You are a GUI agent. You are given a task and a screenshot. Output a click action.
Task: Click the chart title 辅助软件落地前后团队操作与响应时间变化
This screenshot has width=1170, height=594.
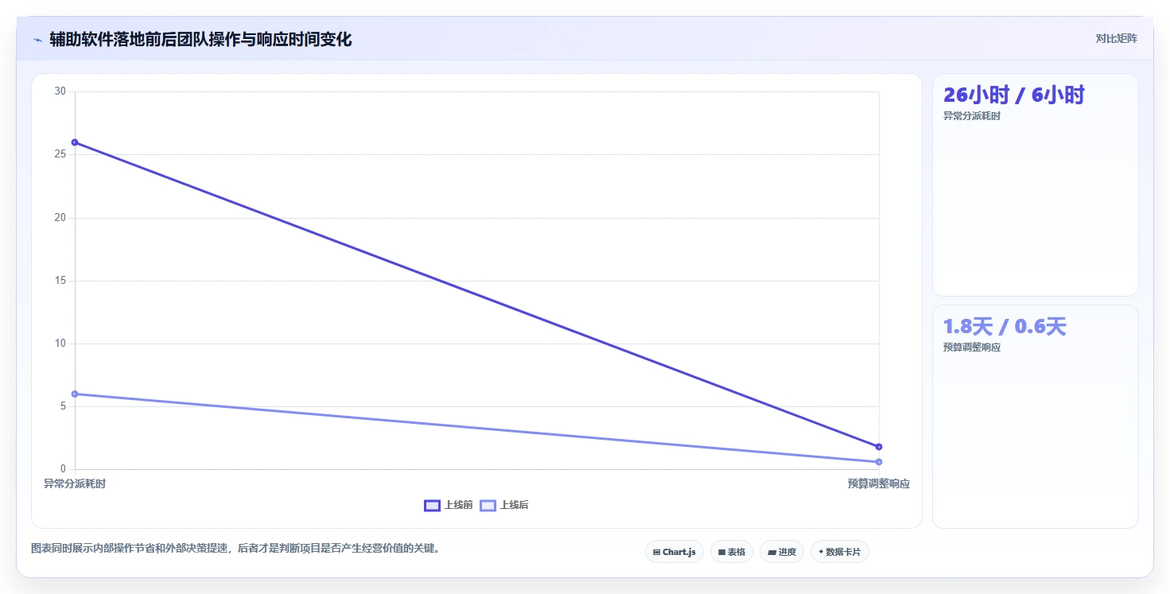tap(200, 39)
